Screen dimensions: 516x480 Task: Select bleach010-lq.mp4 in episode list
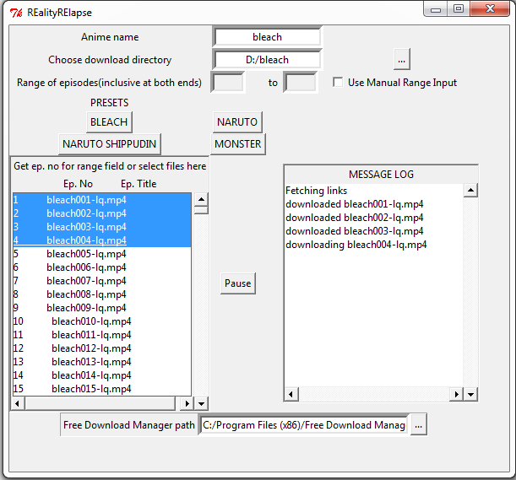click(102, 321)
